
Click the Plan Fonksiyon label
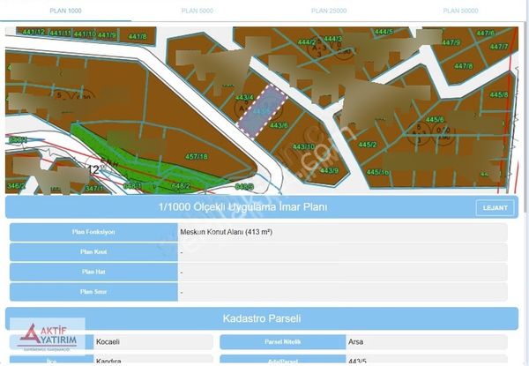pos(93,232)
